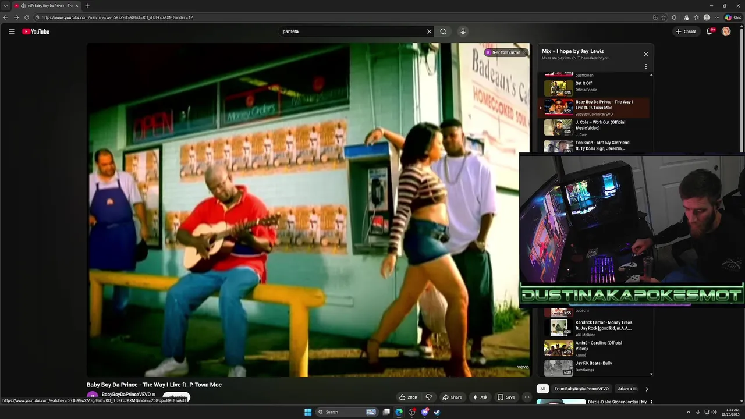Click the Windows taskbar Search box
Viewport: 745px width, 419px height.
pyautogui.click(x=347, y=412)
